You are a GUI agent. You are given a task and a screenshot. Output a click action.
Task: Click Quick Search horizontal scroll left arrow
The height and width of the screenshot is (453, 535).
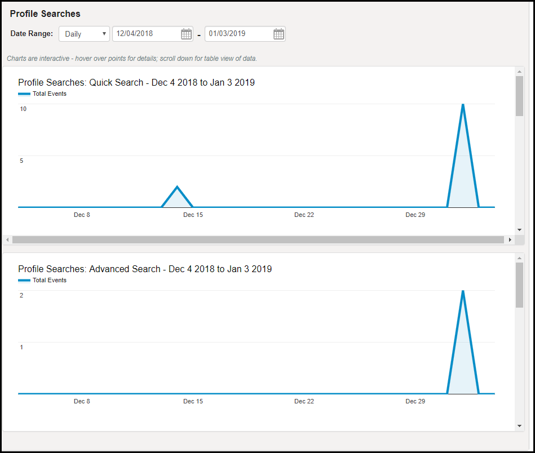pos(7,239)
